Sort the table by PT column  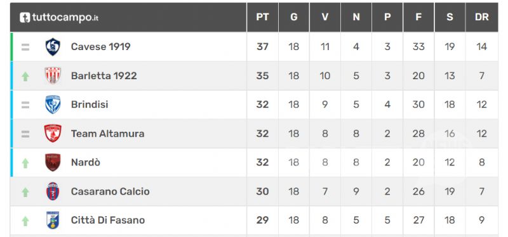point(262,17)
